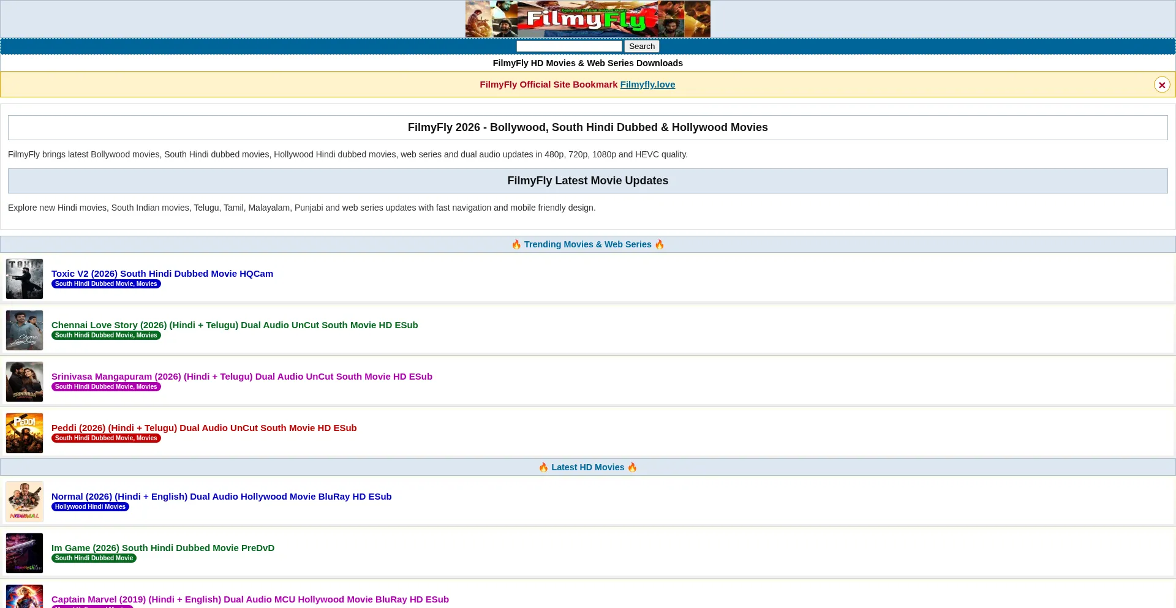
Task: Click the blue category tag under Toxic V2
Action: coord(106,284)
